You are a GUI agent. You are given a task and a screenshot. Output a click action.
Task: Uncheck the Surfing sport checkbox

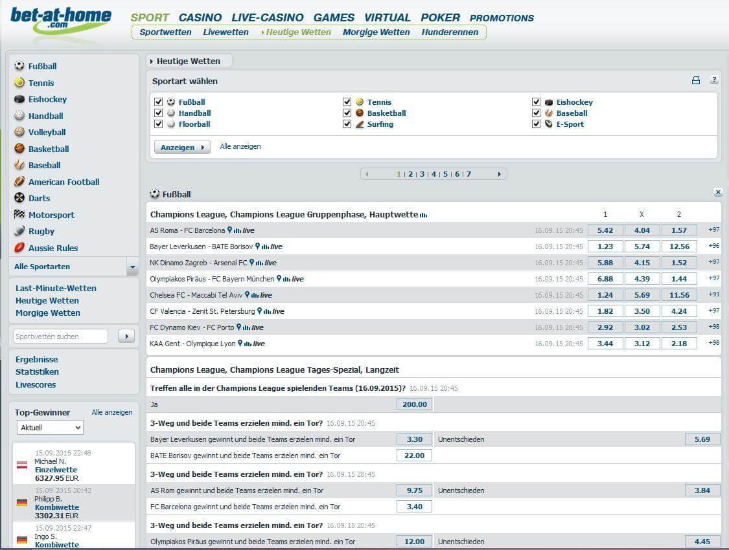tap(347, 124)
